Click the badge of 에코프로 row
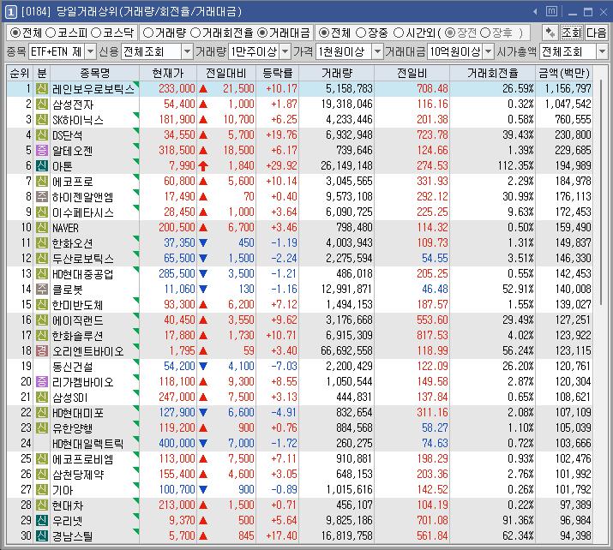Image resolution: width=613 pixels, height=550 pixels. tap(42, 182)
